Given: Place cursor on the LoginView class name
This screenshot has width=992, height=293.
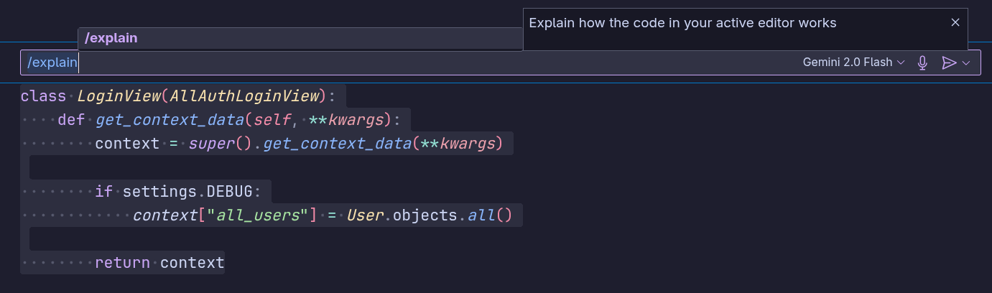Looking at the screenshot, I should 119,96.
